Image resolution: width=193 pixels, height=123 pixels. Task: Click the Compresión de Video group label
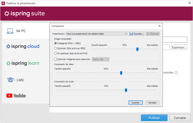click(x=64, y=64)
